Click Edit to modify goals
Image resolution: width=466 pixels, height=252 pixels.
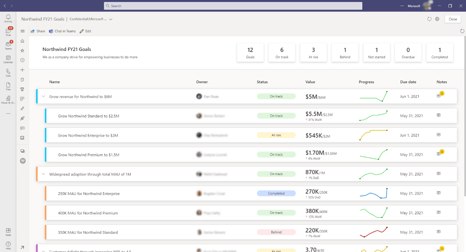coord(85,31)
